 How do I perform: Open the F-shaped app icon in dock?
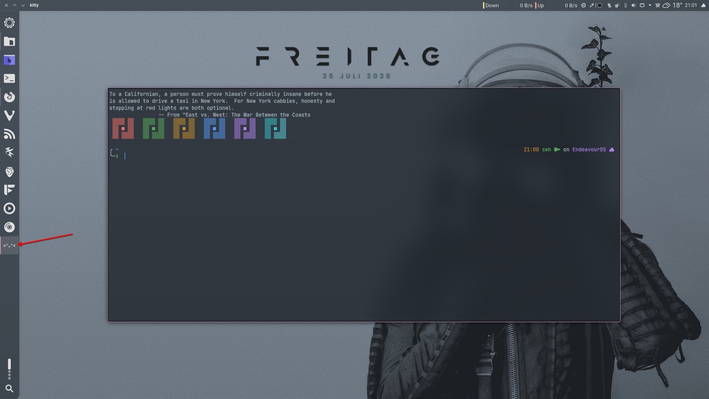tap(9, 190)
